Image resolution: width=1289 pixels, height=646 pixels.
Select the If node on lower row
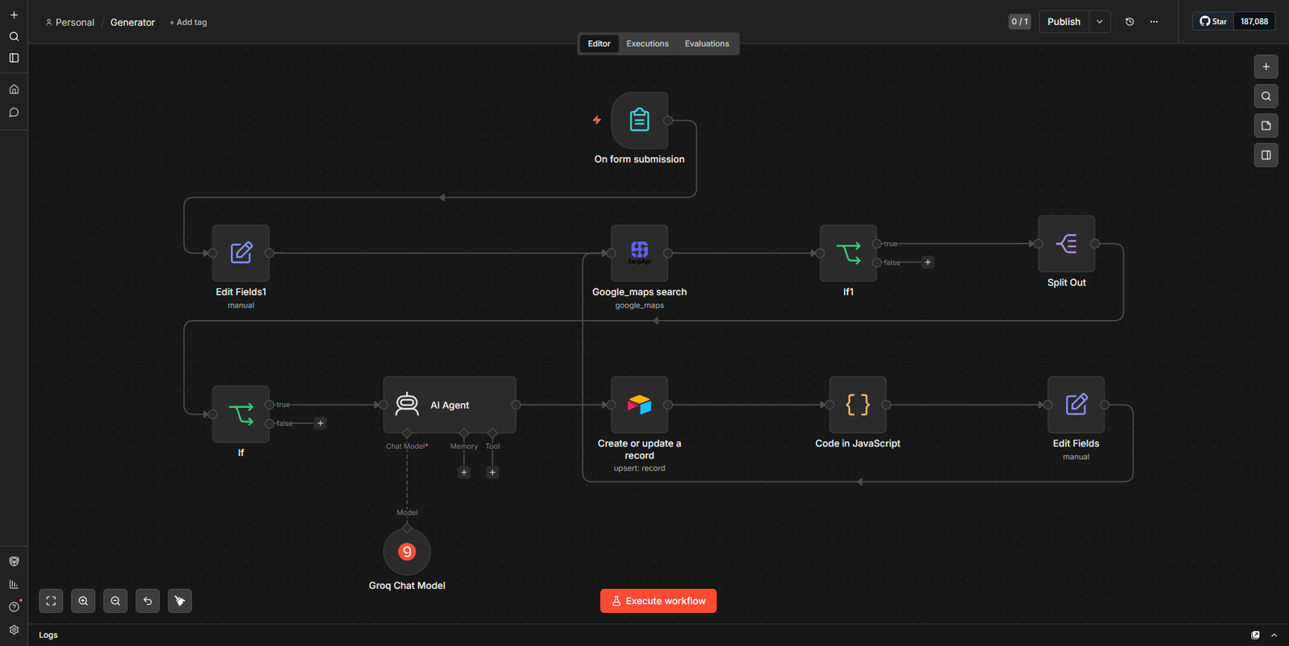[x=241, y=414]
